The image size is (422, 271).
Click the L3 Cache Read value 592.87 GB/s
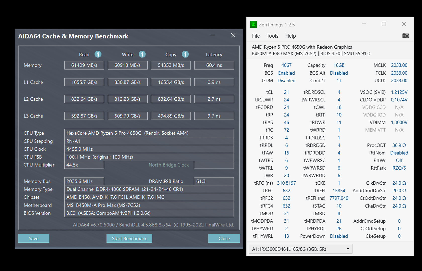click(84, 116)
